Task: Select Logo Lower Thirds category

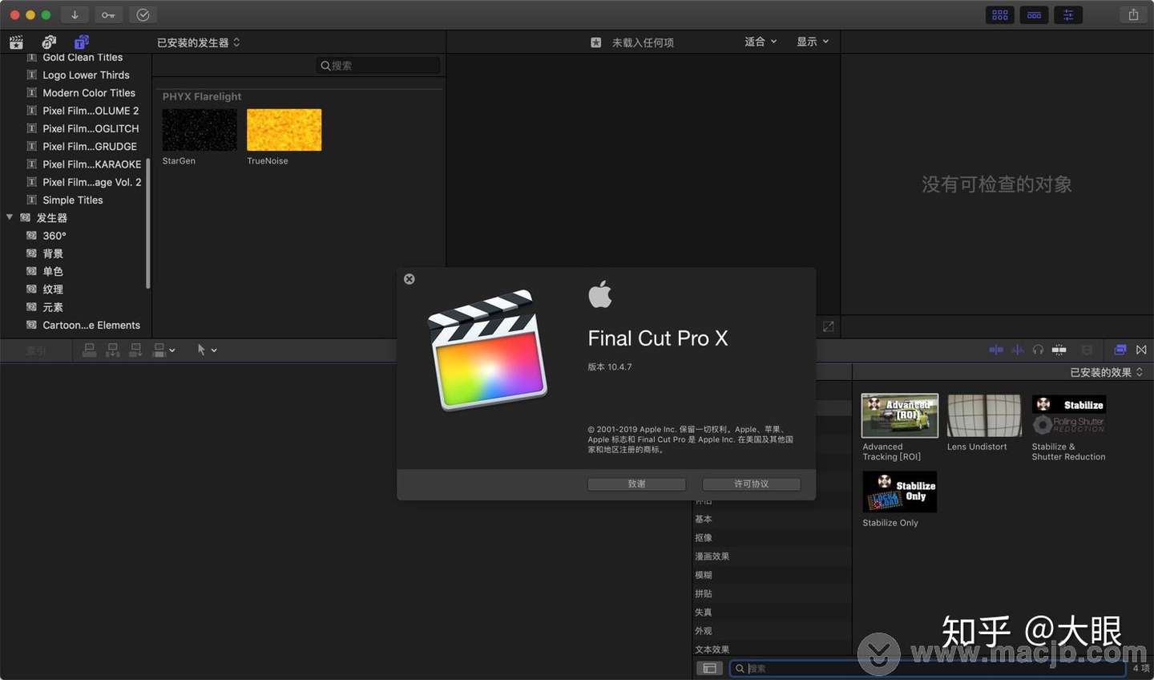Action: coord(86,75)
